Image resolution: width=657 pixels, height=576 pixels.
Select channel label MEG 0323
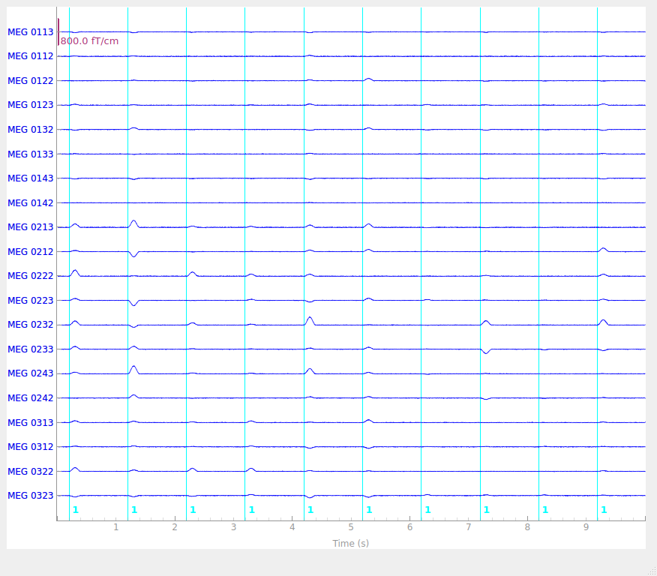click(x=31, y=496)
